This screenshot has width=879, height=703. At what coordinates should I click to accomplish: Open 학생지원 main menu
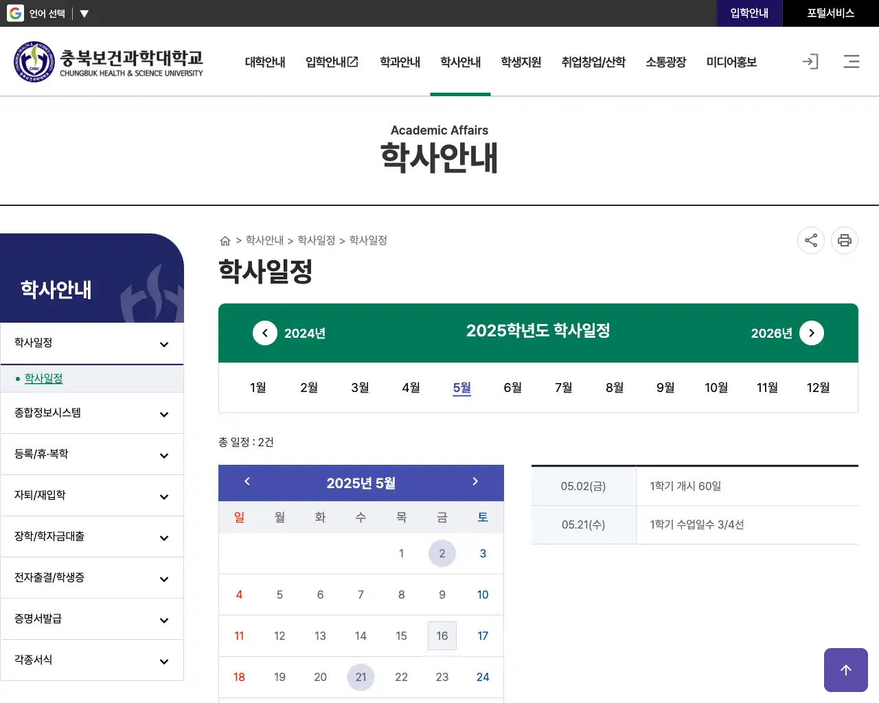[521, 62]
